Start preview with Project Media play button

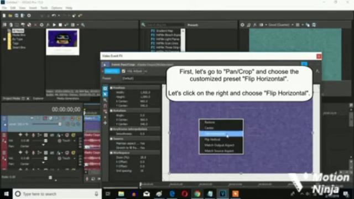point(54,25)
